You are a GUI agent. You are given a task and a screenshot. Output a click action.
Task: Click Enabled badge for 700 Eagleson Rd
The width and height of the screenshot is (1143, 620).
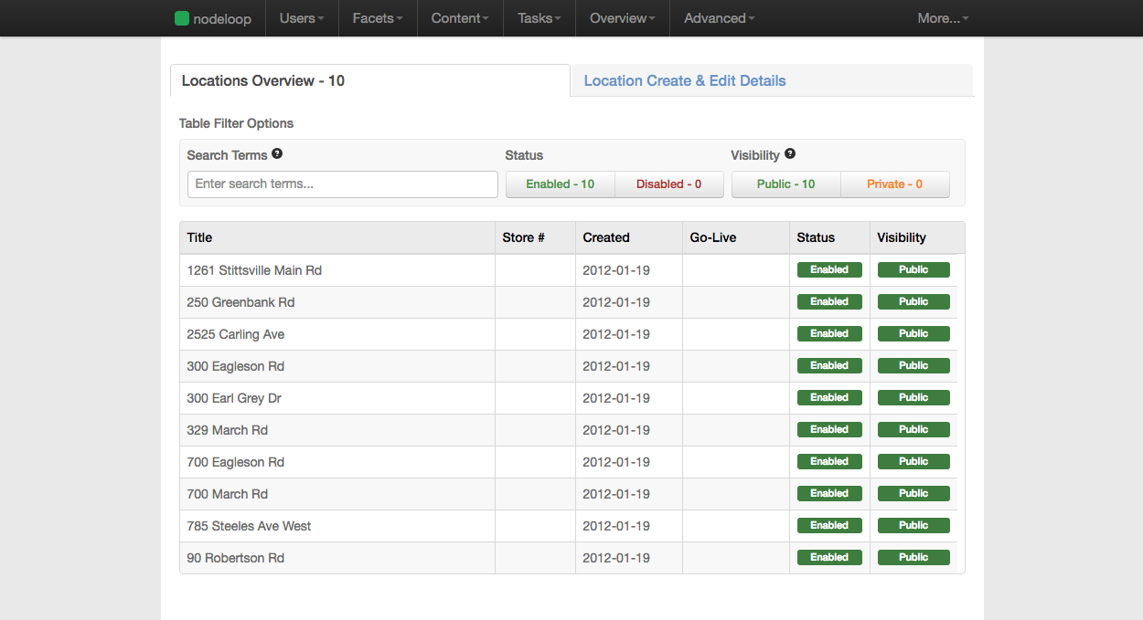[829, 462]
